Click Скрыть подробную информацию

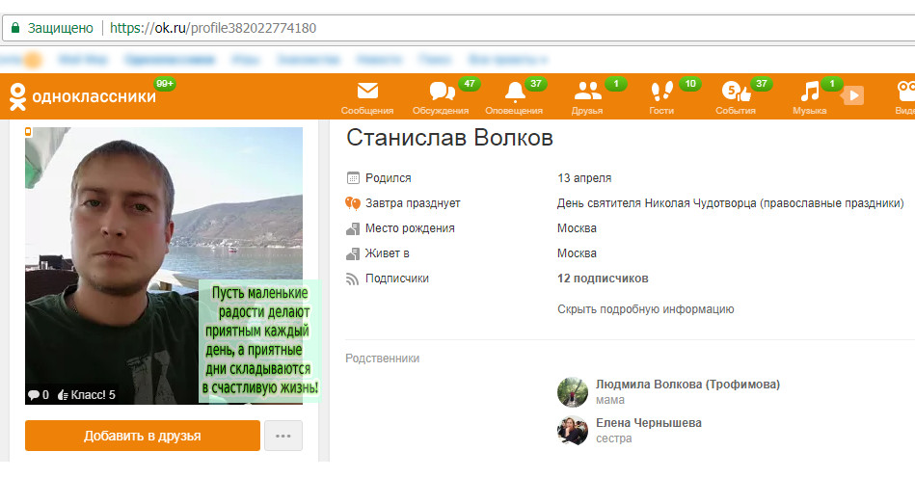pos(645,309)
